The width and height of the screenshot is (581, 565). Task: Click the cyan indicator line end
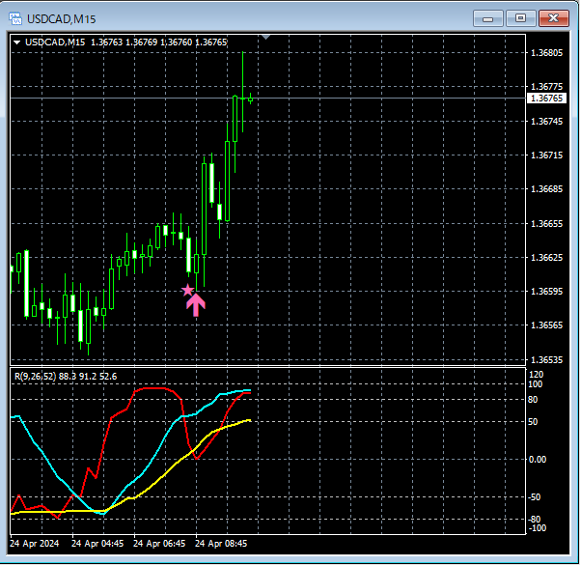coord(249,390)
